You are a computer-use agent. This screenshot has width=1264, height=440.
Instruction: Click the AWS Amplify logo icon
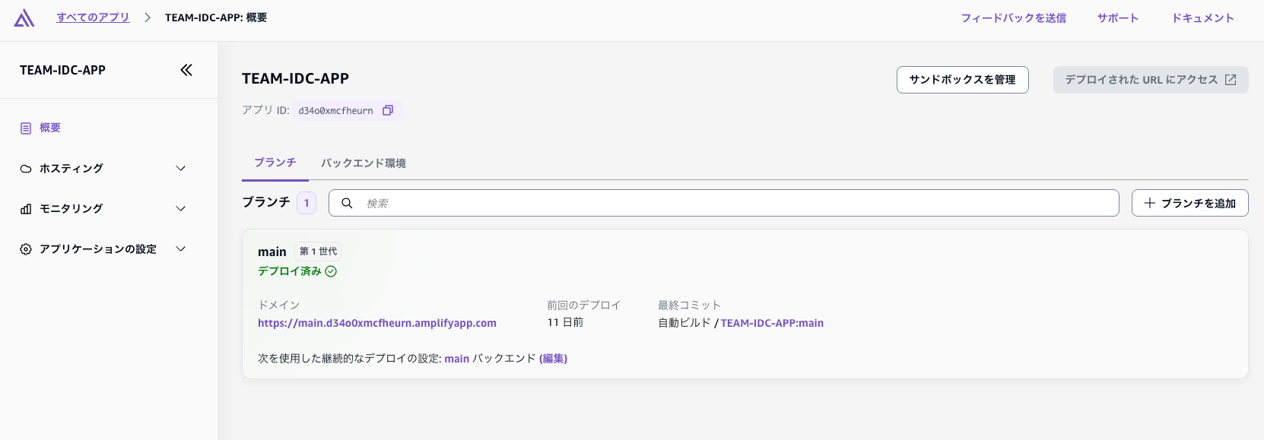point(24,17)
